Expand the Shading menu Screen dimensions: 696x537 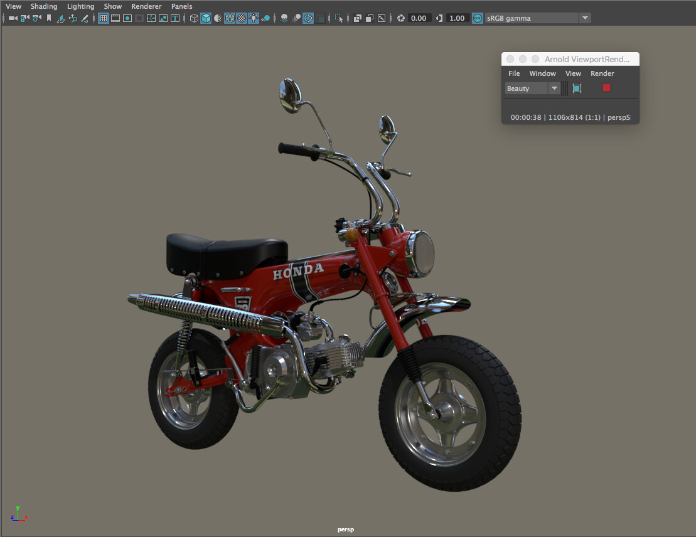[44, 6]
